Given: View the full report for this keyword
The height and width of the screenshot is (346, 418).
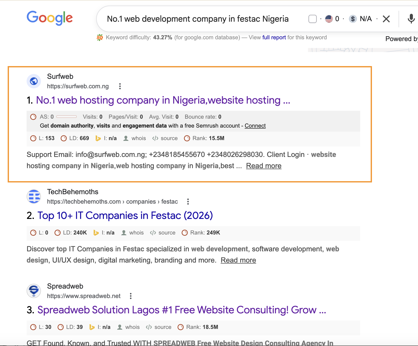Looking at the screenshot, I should point(274,37).
